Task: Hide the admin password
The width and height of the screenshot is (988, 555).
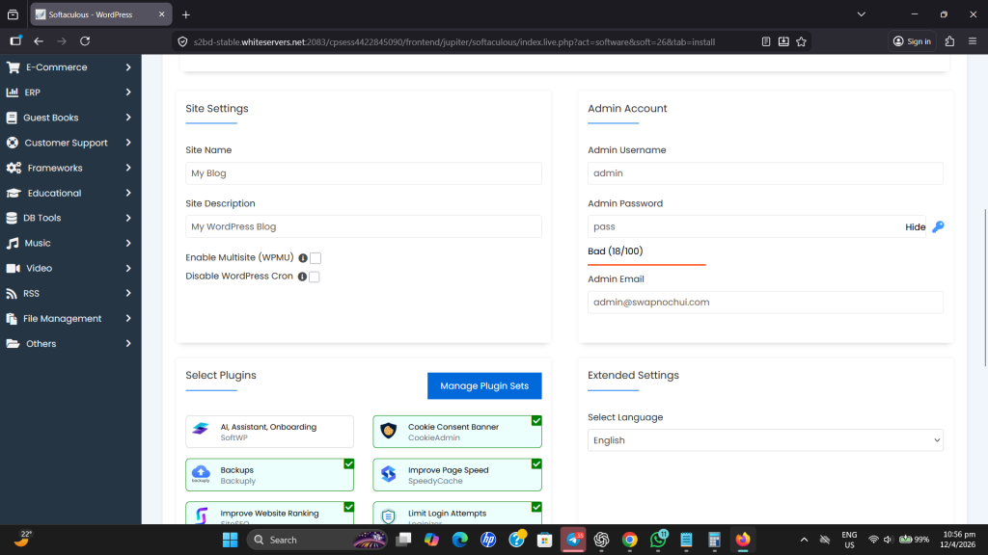Action: 915,227
